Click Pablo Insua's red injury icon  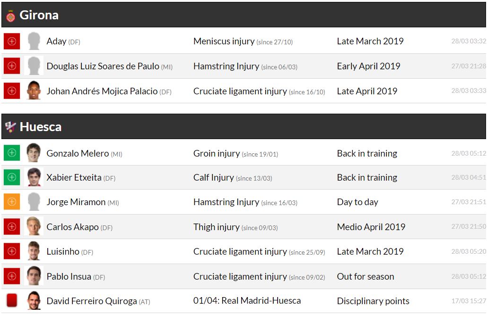pyautogui.click(x=12, y=276)
